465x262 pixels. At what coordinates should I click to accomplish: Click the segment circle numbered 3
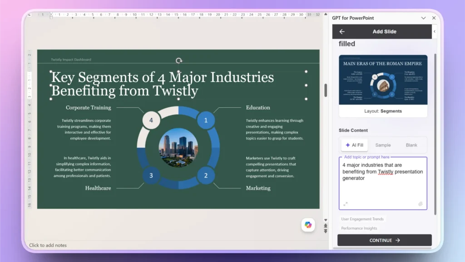151,176
